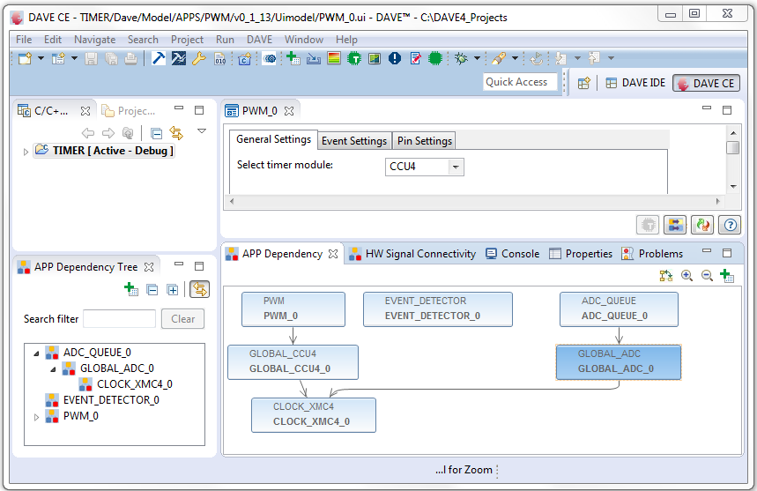
Task: Click the green chip with T icon
Action: [354, 59]
